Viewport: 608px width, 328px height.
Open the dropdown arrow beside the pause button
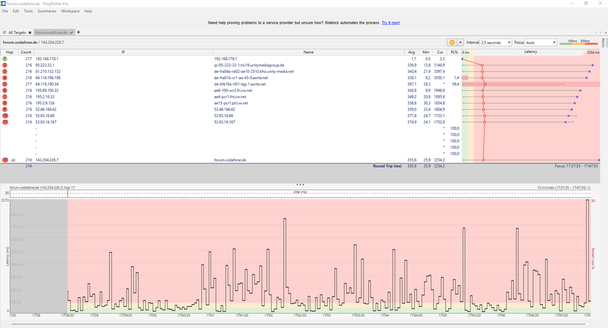(461, 43)
